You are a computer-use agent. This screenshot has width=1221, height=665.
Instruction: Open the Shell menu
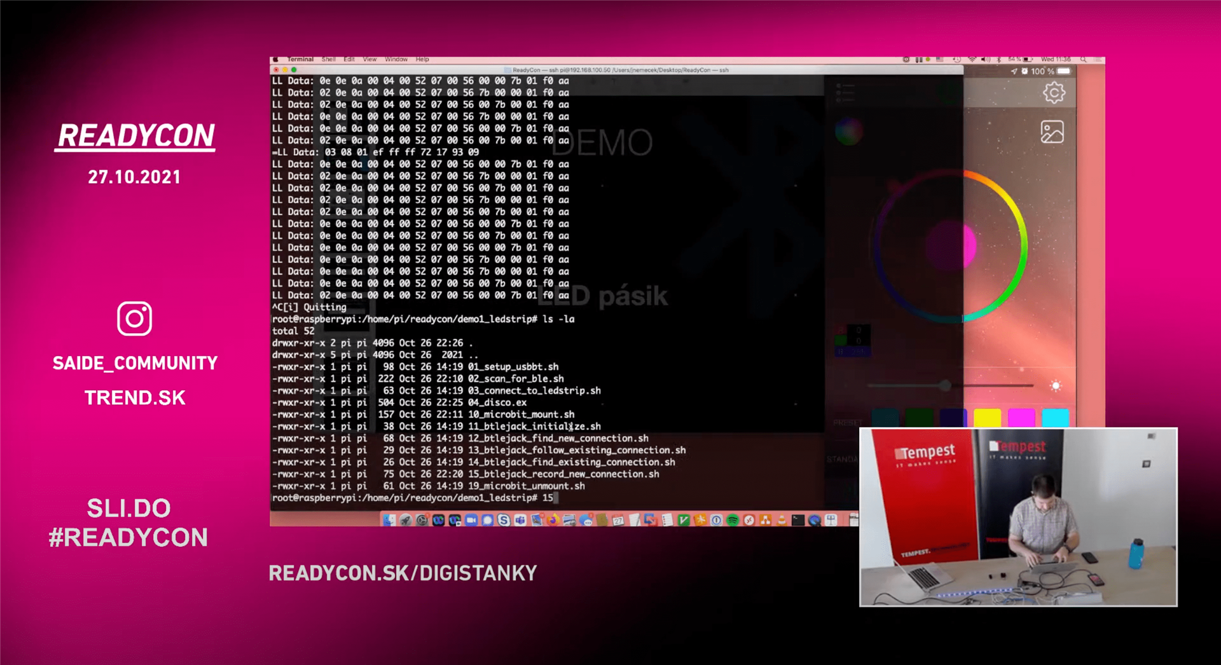329,59
